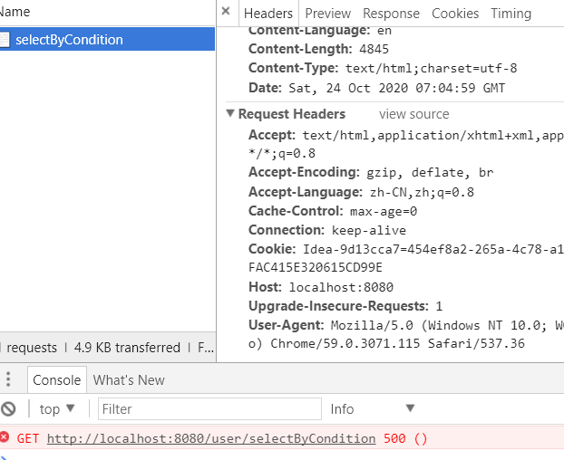Open the Timing tab

(x=511, y=14)
